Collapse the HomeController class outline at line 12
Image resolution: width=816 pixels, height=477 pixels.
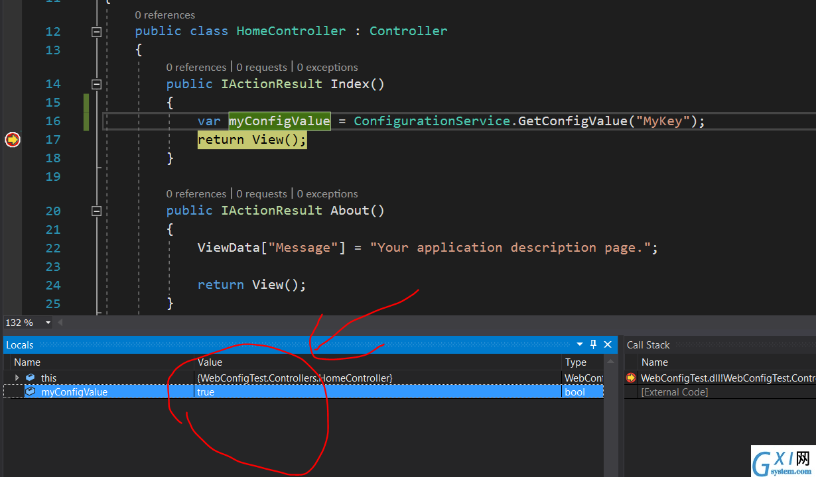96,31
